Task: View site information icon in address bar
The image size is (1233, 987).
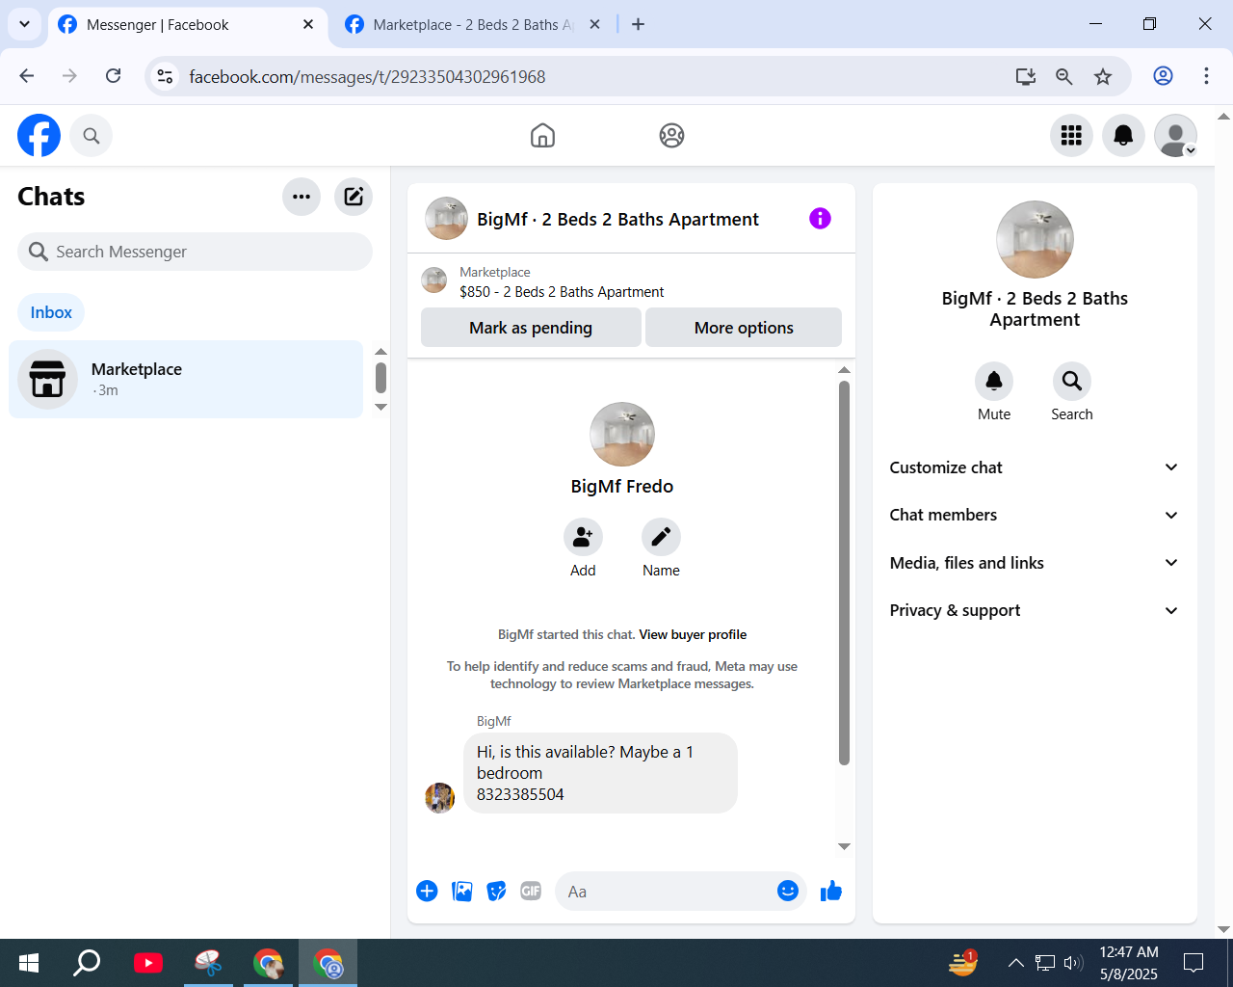Action: click(166, 76)
